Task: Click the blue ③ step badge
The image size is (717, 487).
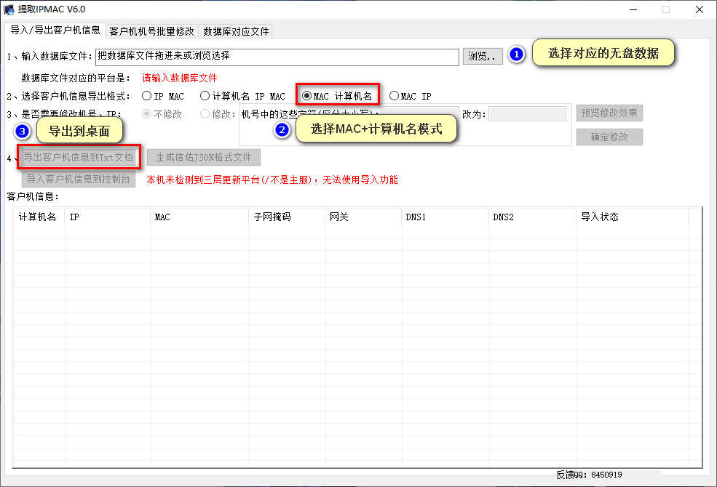Action: (x=22, y=131)
